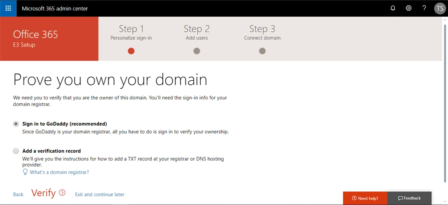Open the notifications bell
The height and width of the screenshot is (205, 448).
393,8
